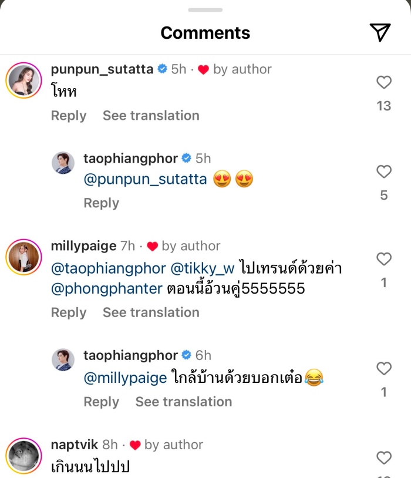Image resolution: width=411 pixels, height=478 pixels.
Task: Open millypaige's profile avatar
Action: 23,257
